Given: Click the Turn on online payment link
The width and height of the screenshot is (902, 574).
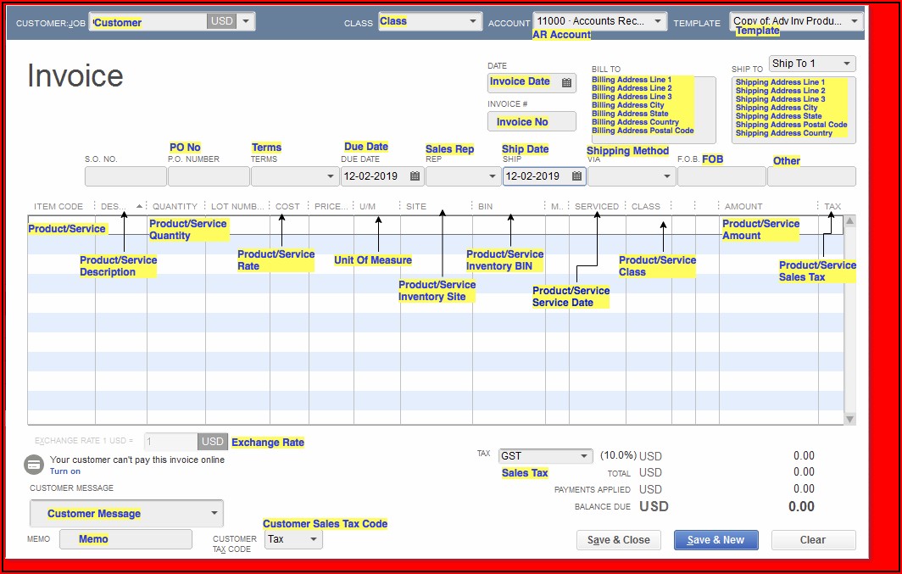Looking at the screenshot, I should (x=65, y=471).
